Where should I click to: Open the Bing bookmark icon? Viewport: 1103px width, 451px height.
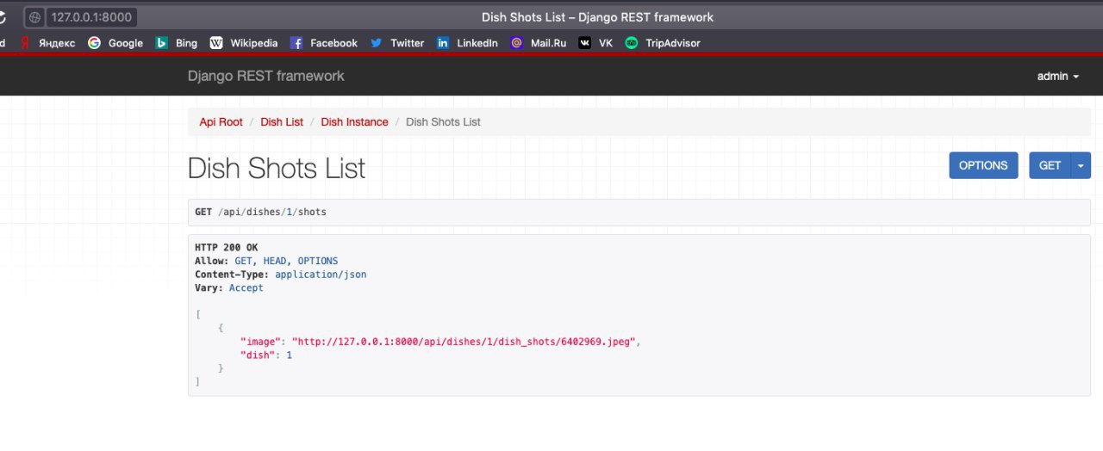[x=161, y=43]
